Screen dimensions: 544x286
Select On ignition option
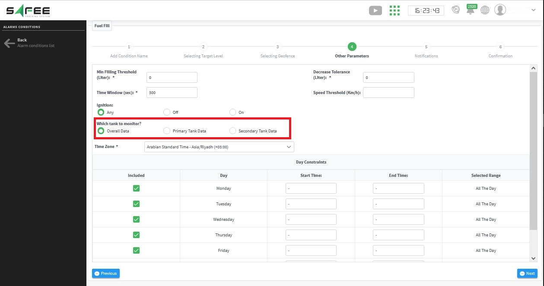point(232,112)
